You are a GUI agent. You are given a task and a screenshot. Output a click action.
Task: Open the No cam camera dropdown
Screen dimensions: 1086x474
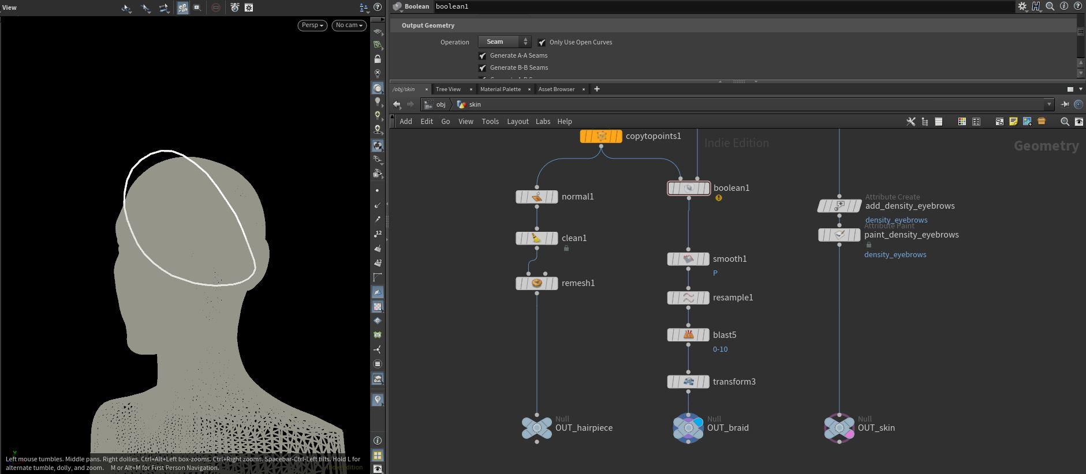349,25
